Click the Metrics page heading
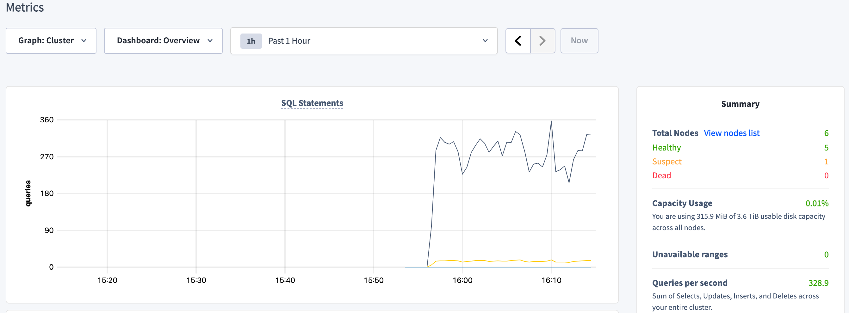This screenshot has height=313, width=849. [x=24, y=7]
